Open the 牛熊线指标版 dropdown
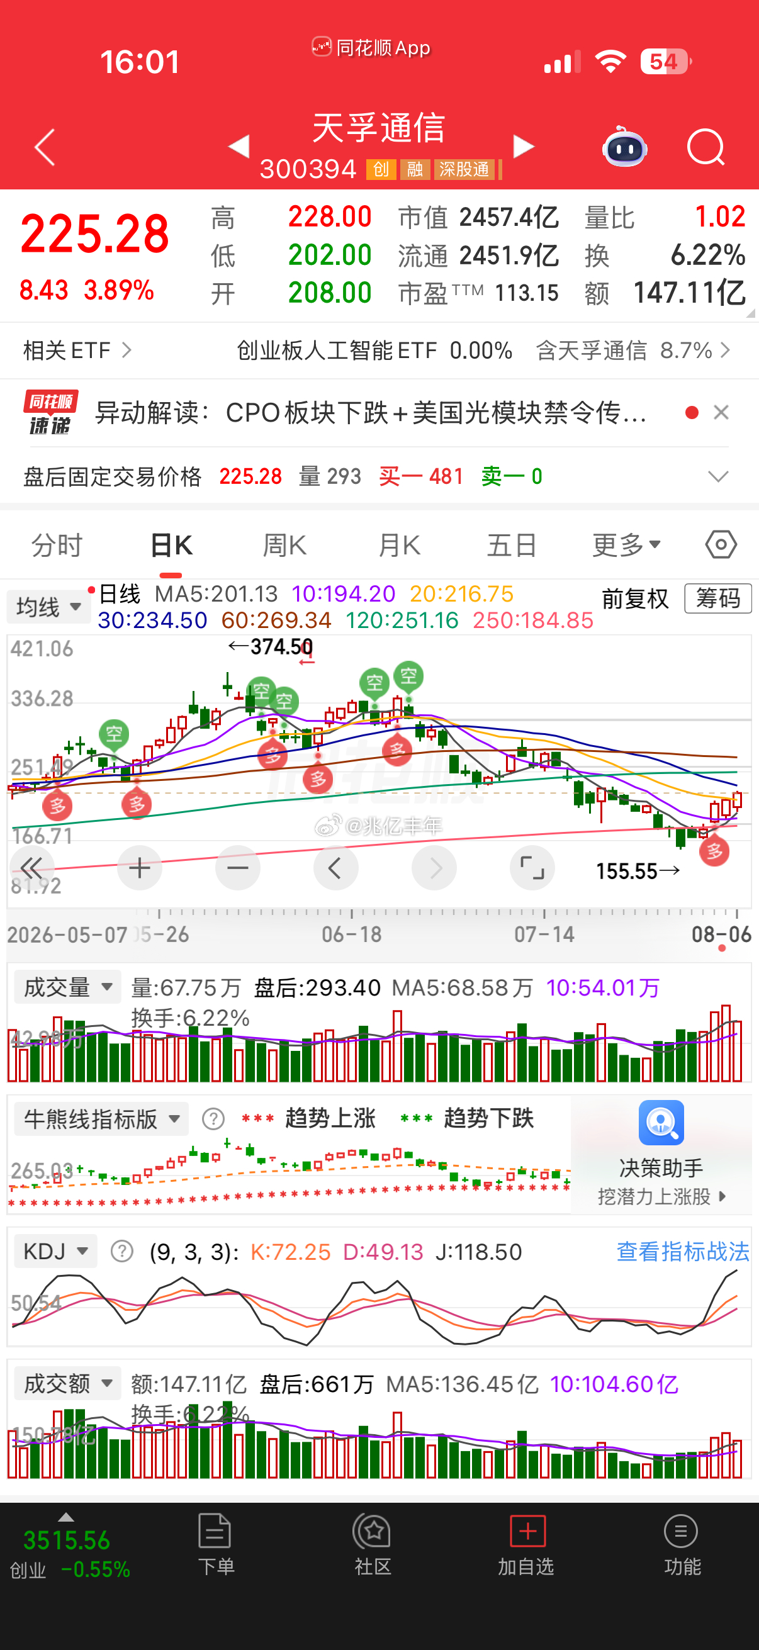Screen dimensions: 759x1650 [x=101, y=1119]
